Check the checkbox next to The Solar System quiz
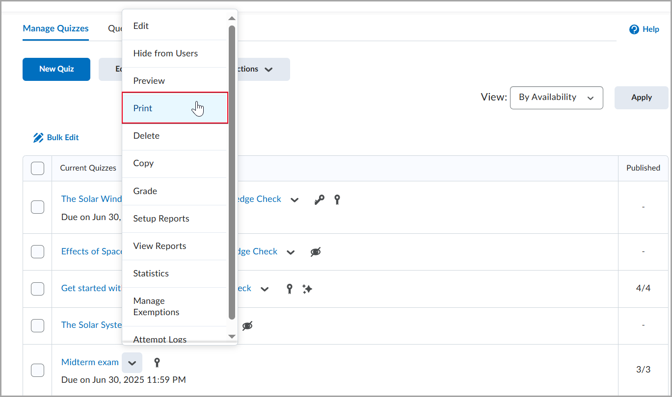The image size is (672, 397). pos(37,325)
